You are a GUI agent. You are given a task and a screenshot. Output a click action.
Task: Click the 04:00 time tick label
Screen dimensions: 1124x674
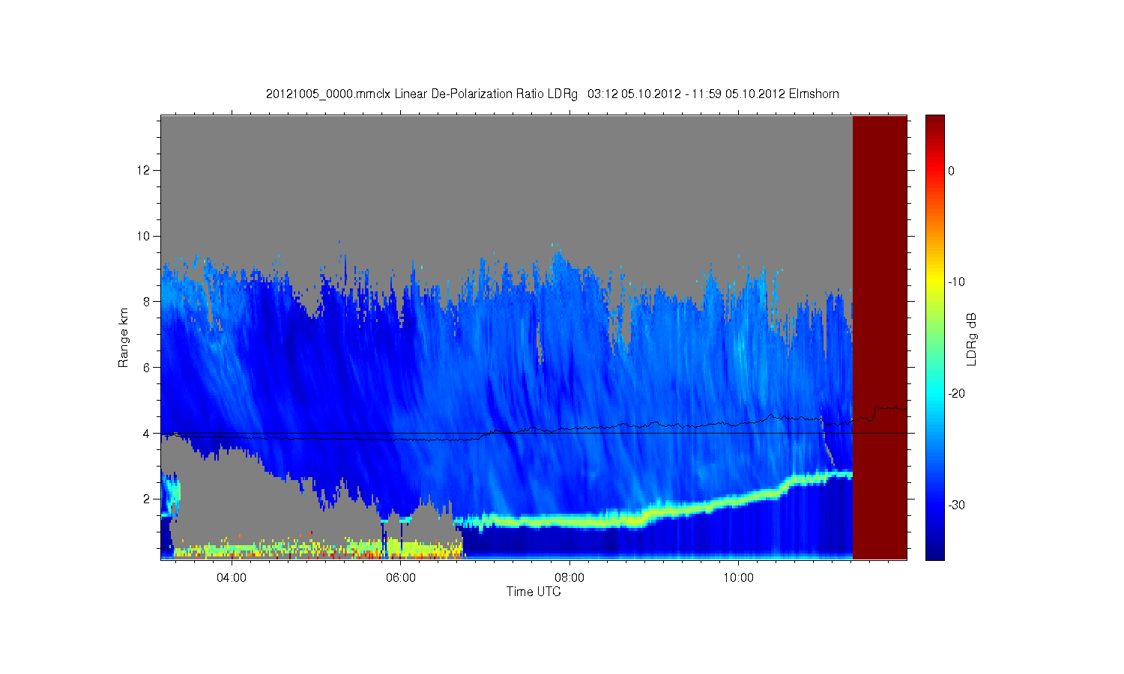(x=232, y=578)
